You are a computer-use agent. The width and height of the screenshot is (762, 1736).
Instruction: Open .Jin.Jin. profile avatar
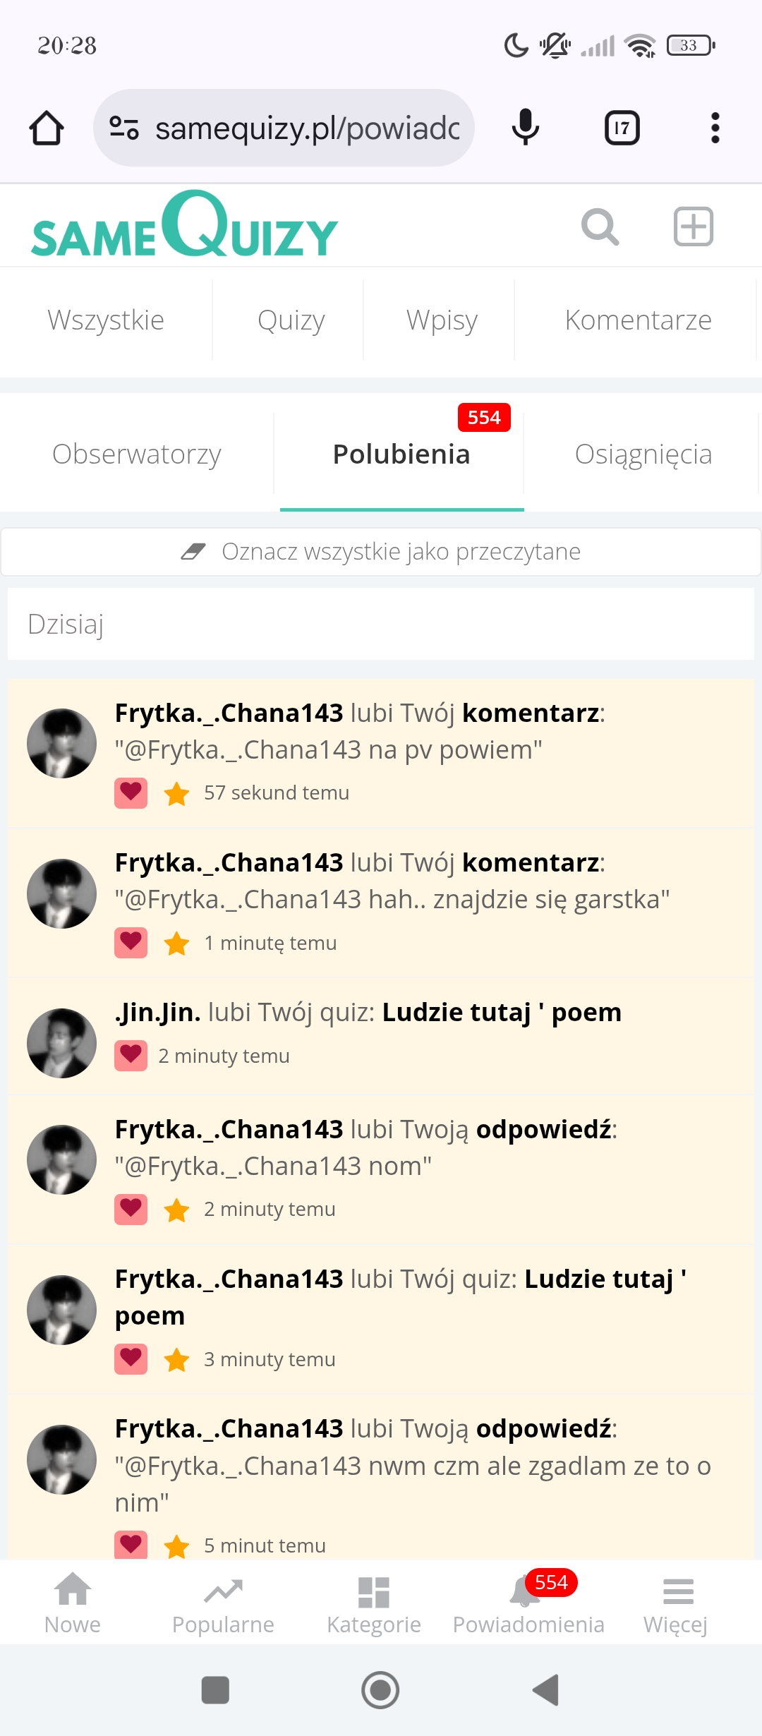point(62,1043)
